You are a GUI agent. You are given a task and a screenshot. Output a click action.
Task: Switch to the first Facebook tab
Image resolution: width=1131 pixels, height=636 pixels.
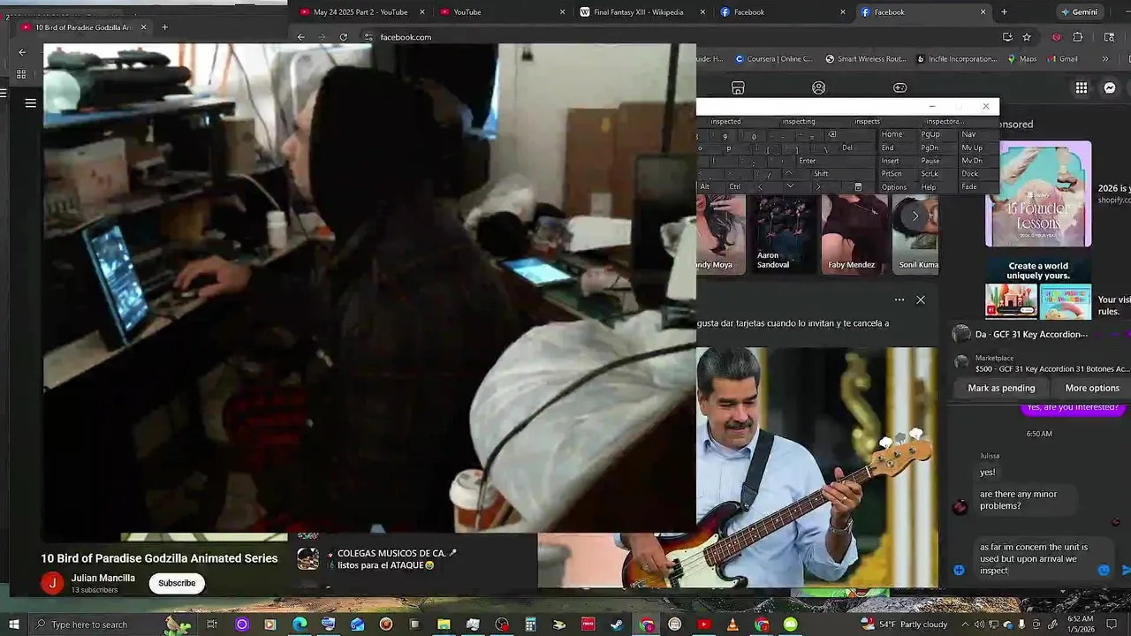782,12
